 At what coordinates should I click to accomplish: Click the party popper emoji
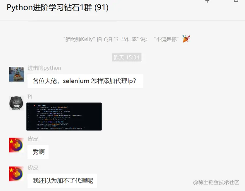coord(186,39)
